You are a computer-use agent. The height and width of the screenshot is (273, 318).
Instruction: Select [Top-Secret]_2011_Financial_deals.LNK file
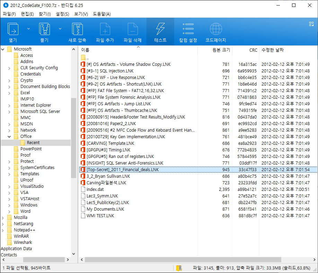pyautogui.click(x=198, y=169)
